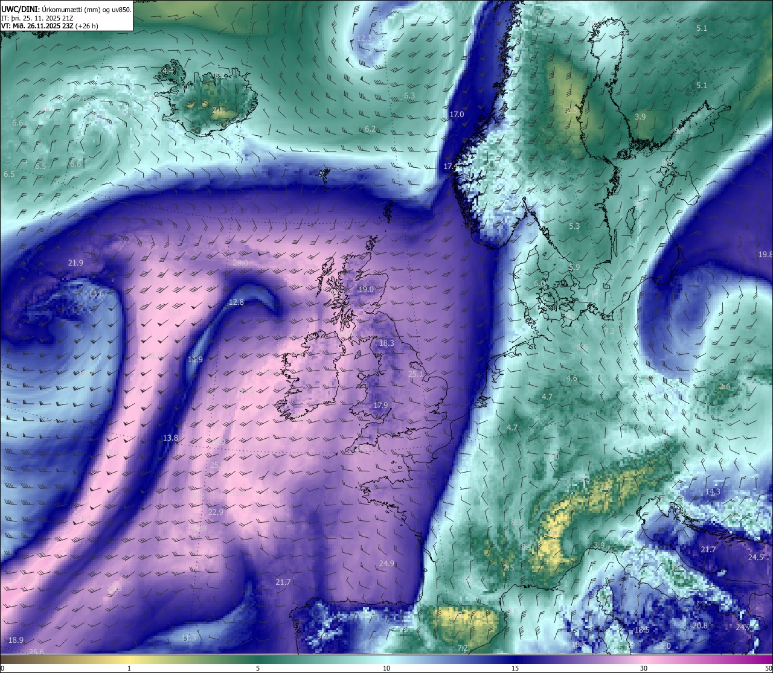Click the 28.0 value on the map

point(240,263)
